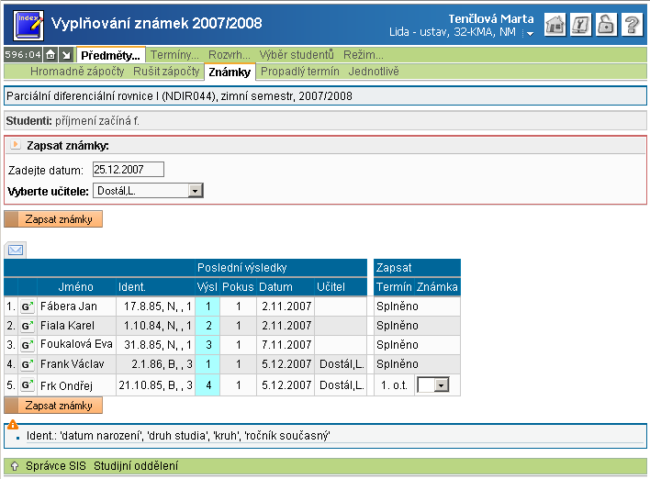650x479 pixels.
Task: Open student detail icon for Foukalová Eva
Action: coord(27,345)
